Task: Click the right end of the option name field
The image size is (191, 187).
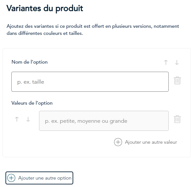Action: point(163,82)
